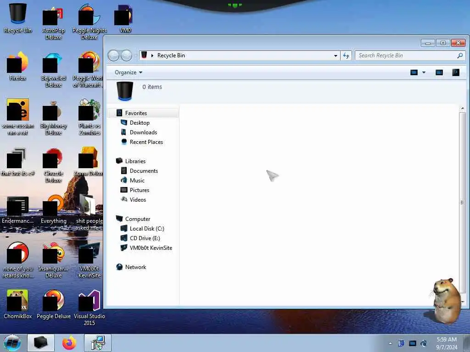Click the Back navigation button

click(x=113, y=55)
